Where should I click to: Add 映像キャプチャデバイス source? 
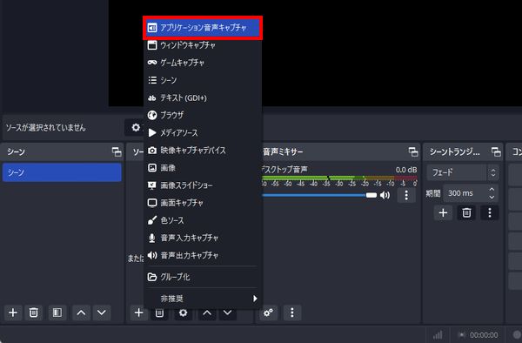click(x=203, y=151)
